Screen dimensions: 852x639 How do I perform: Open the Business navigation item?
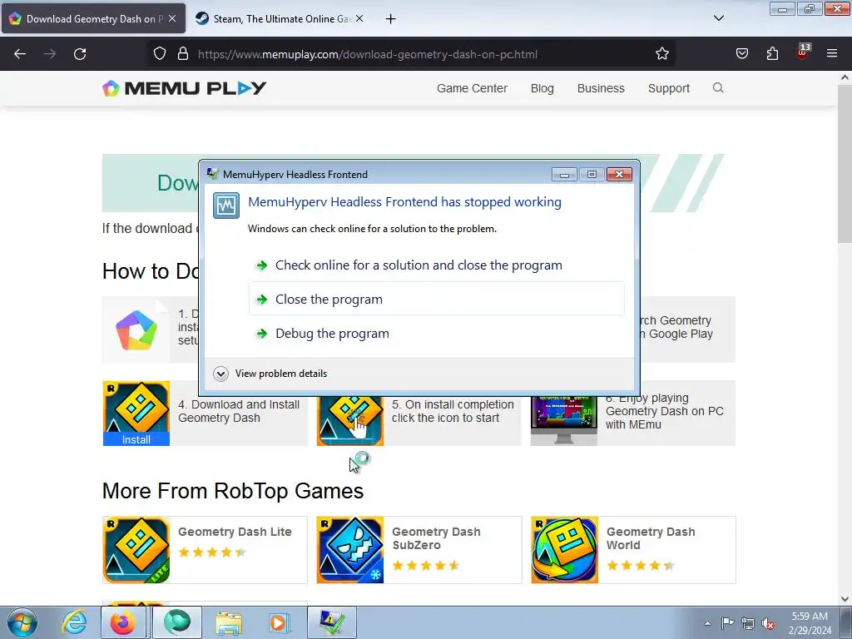point(601,88)
